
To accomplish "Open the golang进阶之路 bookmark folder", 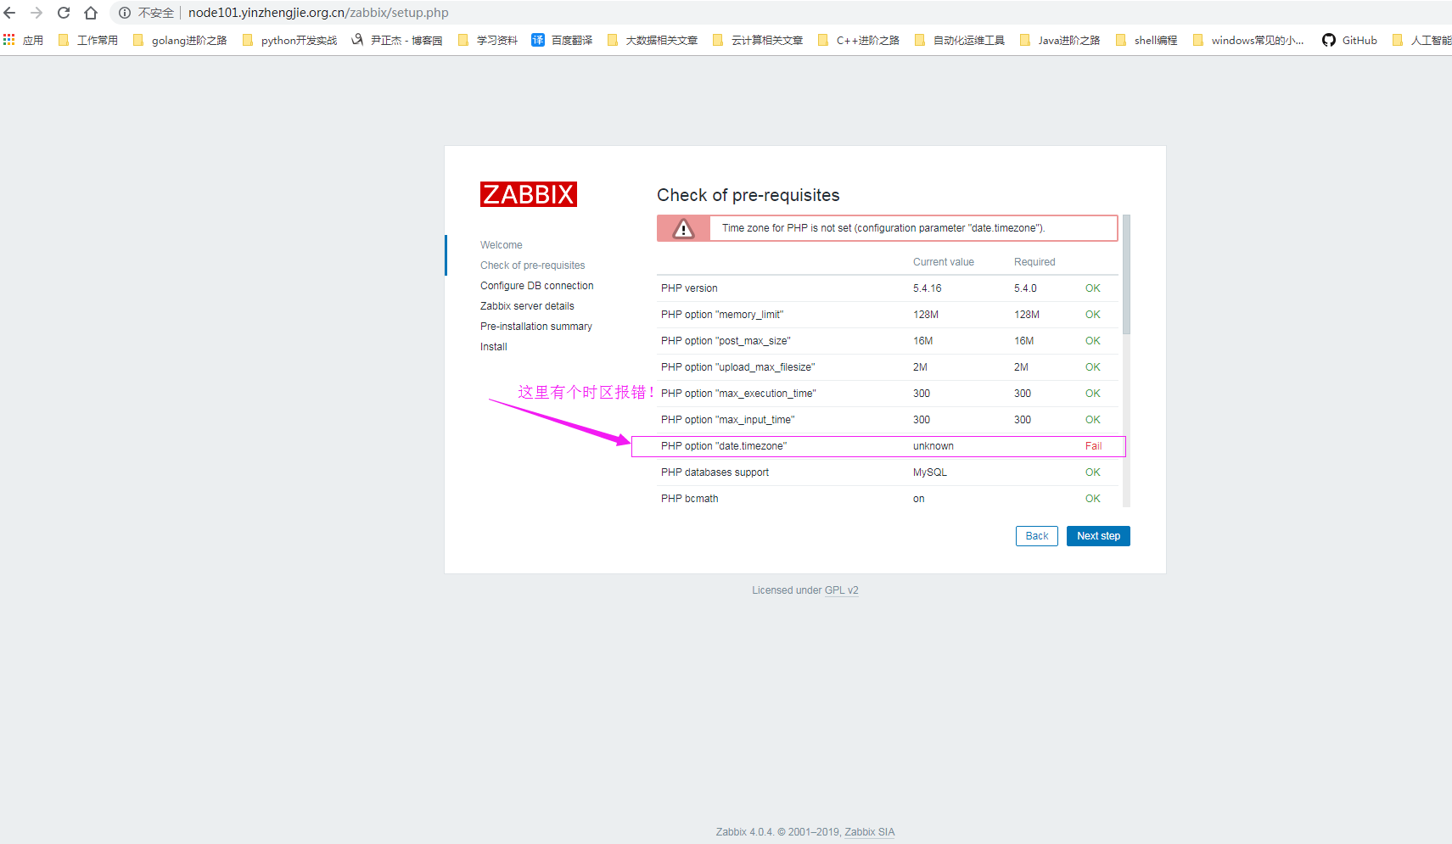I will [x=180, y=40].
